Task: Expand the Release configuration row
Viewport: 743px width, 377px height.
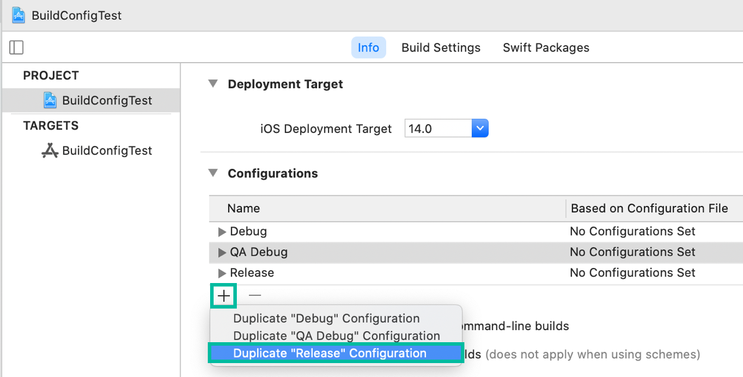Action: pos(222,273)
